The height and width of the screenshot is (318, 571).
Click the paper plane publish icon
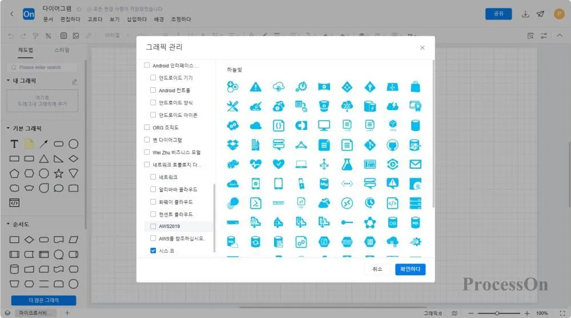click(540, 14)
